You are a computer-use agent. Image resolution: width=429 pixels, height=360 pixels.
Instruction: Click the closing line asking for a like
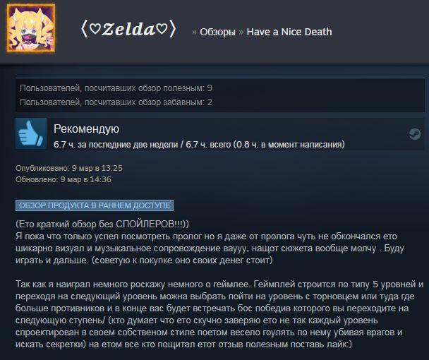(x=221, y=344)
